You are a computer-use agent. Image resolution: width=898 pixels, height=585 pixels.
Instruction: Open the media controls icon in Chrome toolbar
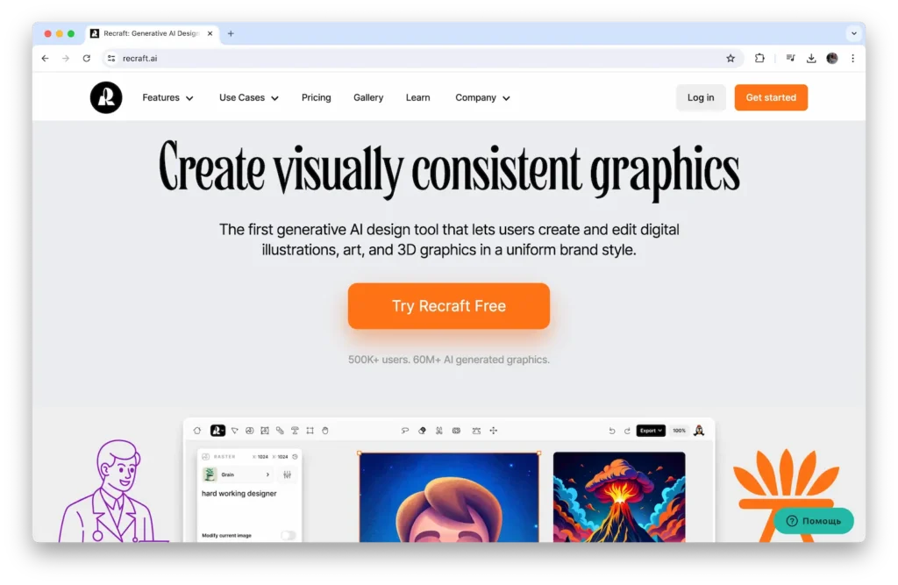click(x=790, y=58)
